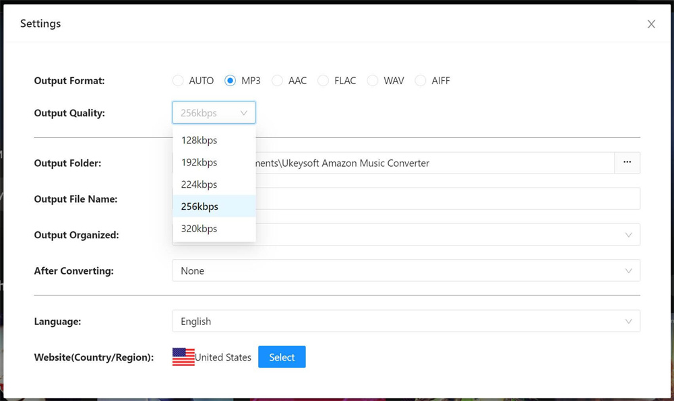Open the Language dropdown showing English
Viewport: 674px width, 401px height.
[404, 321]
